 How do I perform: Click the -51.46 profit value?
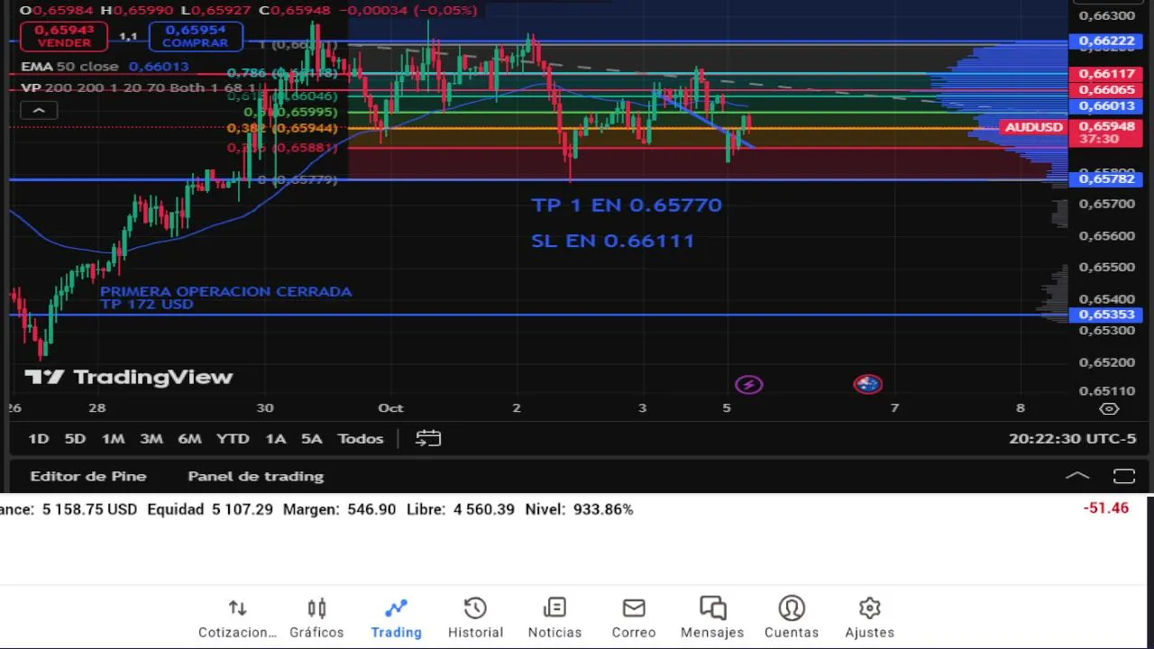tap(1106, 508)
